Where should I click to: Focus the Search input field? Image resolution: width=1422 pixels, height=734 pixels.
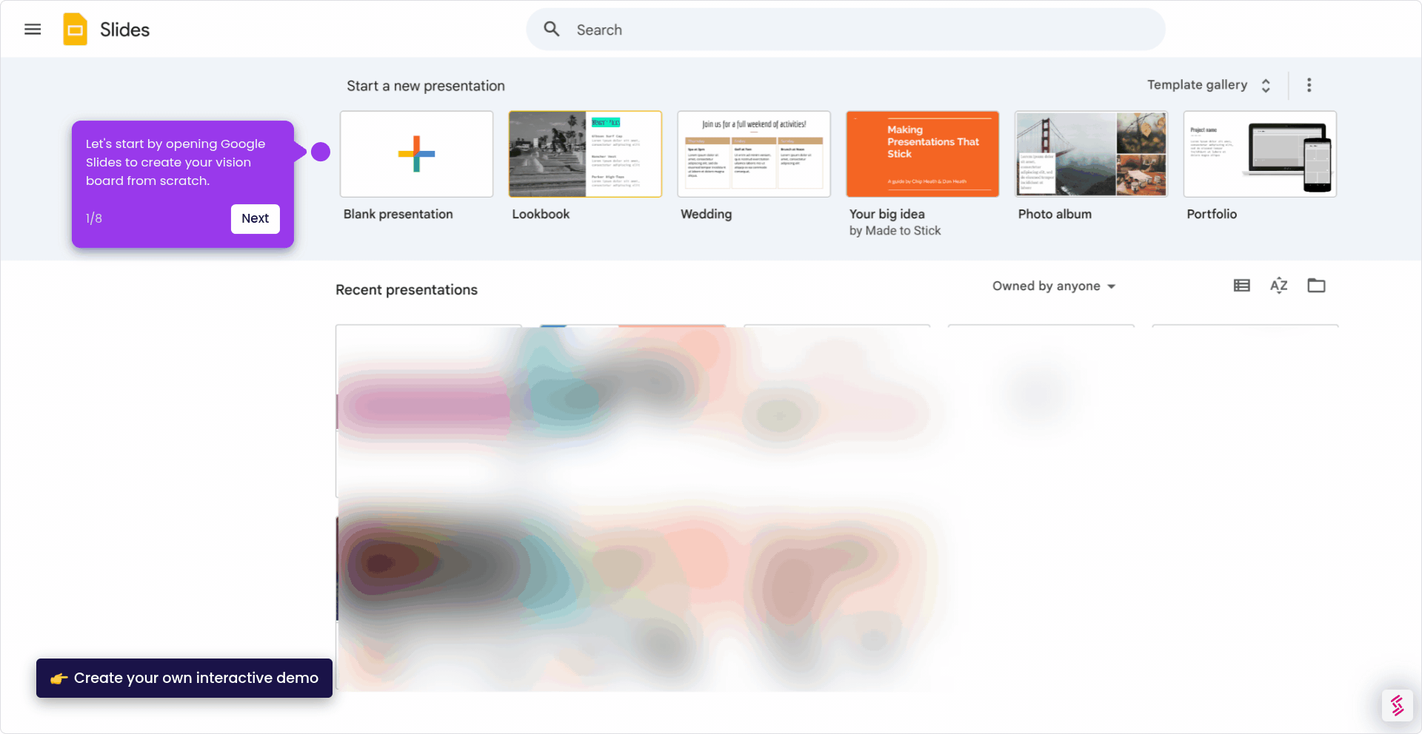pos(846,30)
